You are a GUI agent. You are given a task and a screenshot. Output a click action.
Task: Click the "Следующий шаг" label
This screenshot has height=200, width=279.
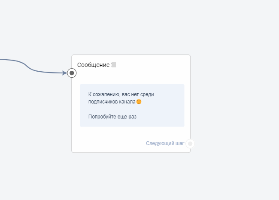tap(165, 143)
